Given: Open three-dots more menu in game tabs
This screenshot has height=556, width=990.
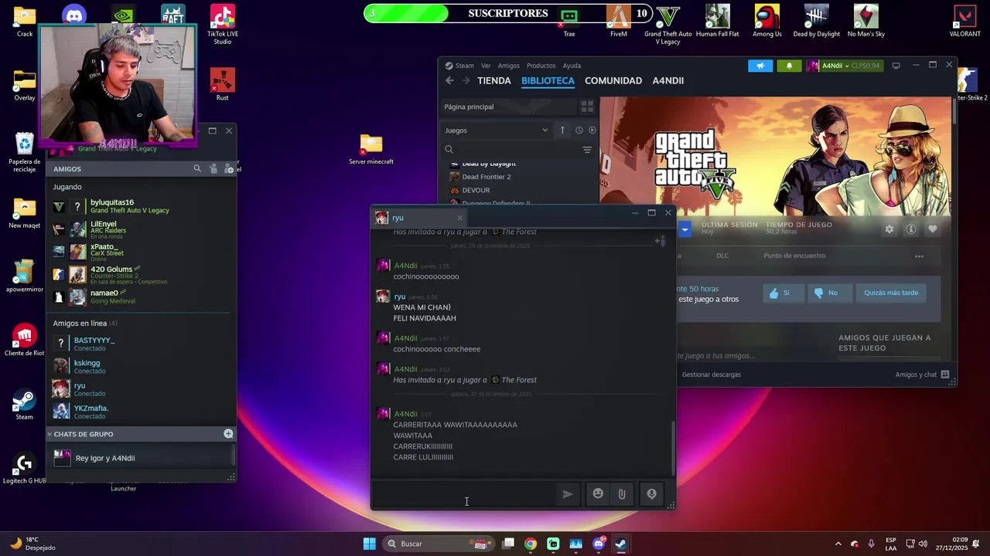Looking at the screenshot, I should 919,256.
